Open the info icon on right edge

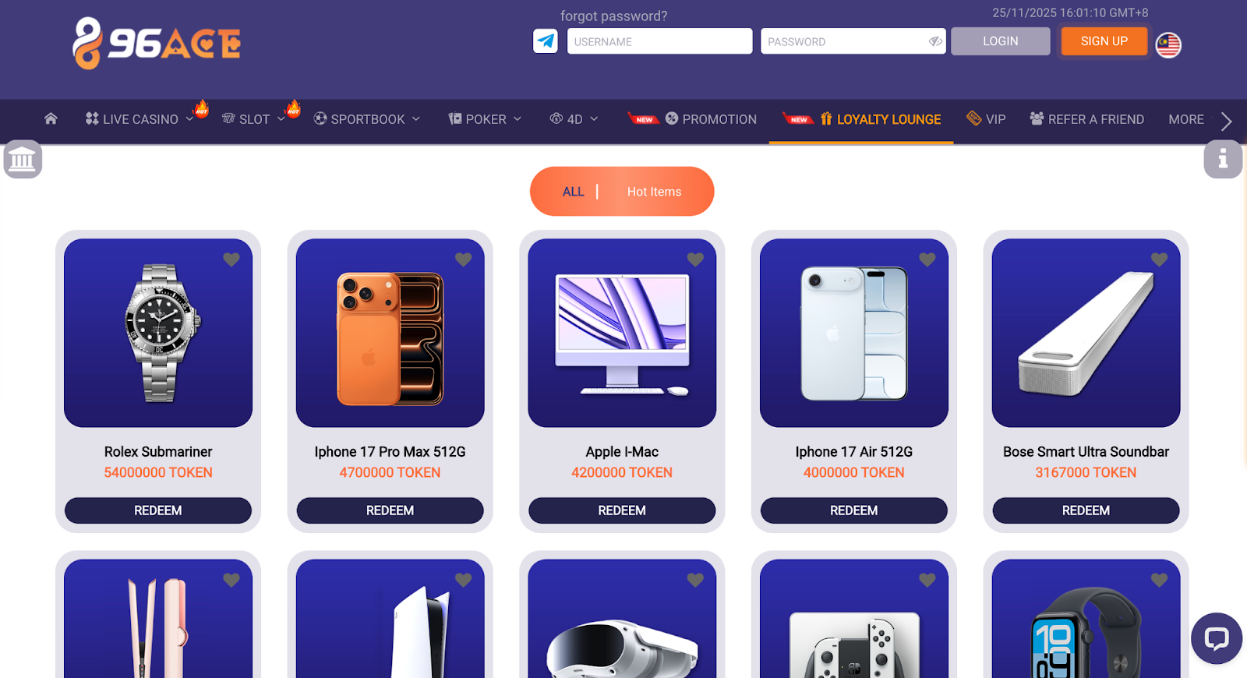(x=1223, y=159)
